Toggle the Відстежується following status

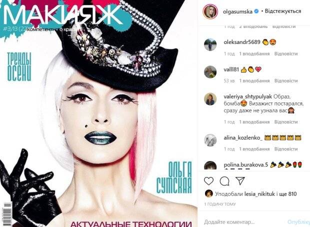click(x=283, y=11)
